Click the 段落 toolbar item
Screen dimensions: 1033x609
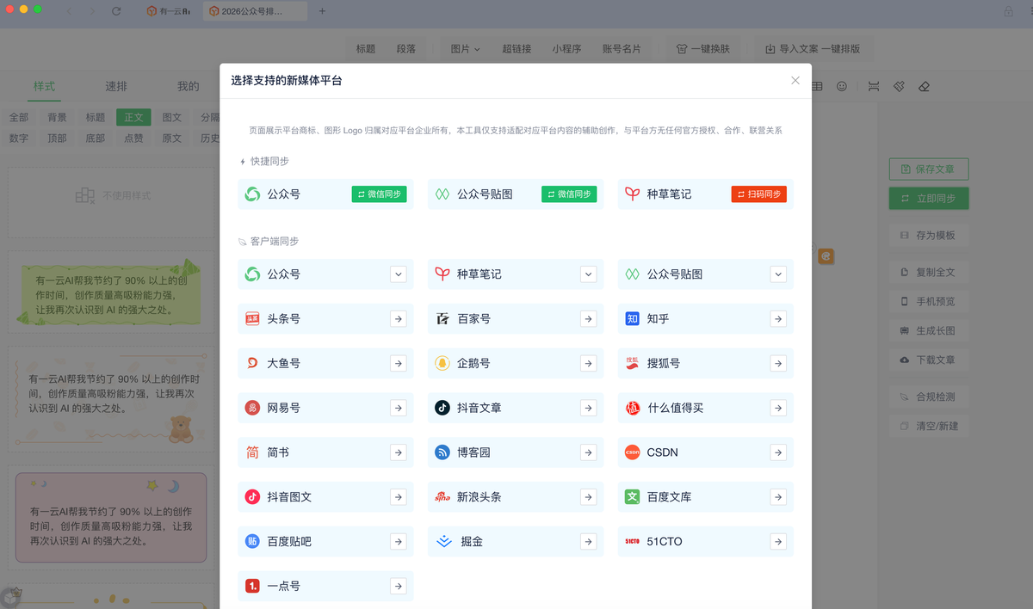click(x=406, y=49)
